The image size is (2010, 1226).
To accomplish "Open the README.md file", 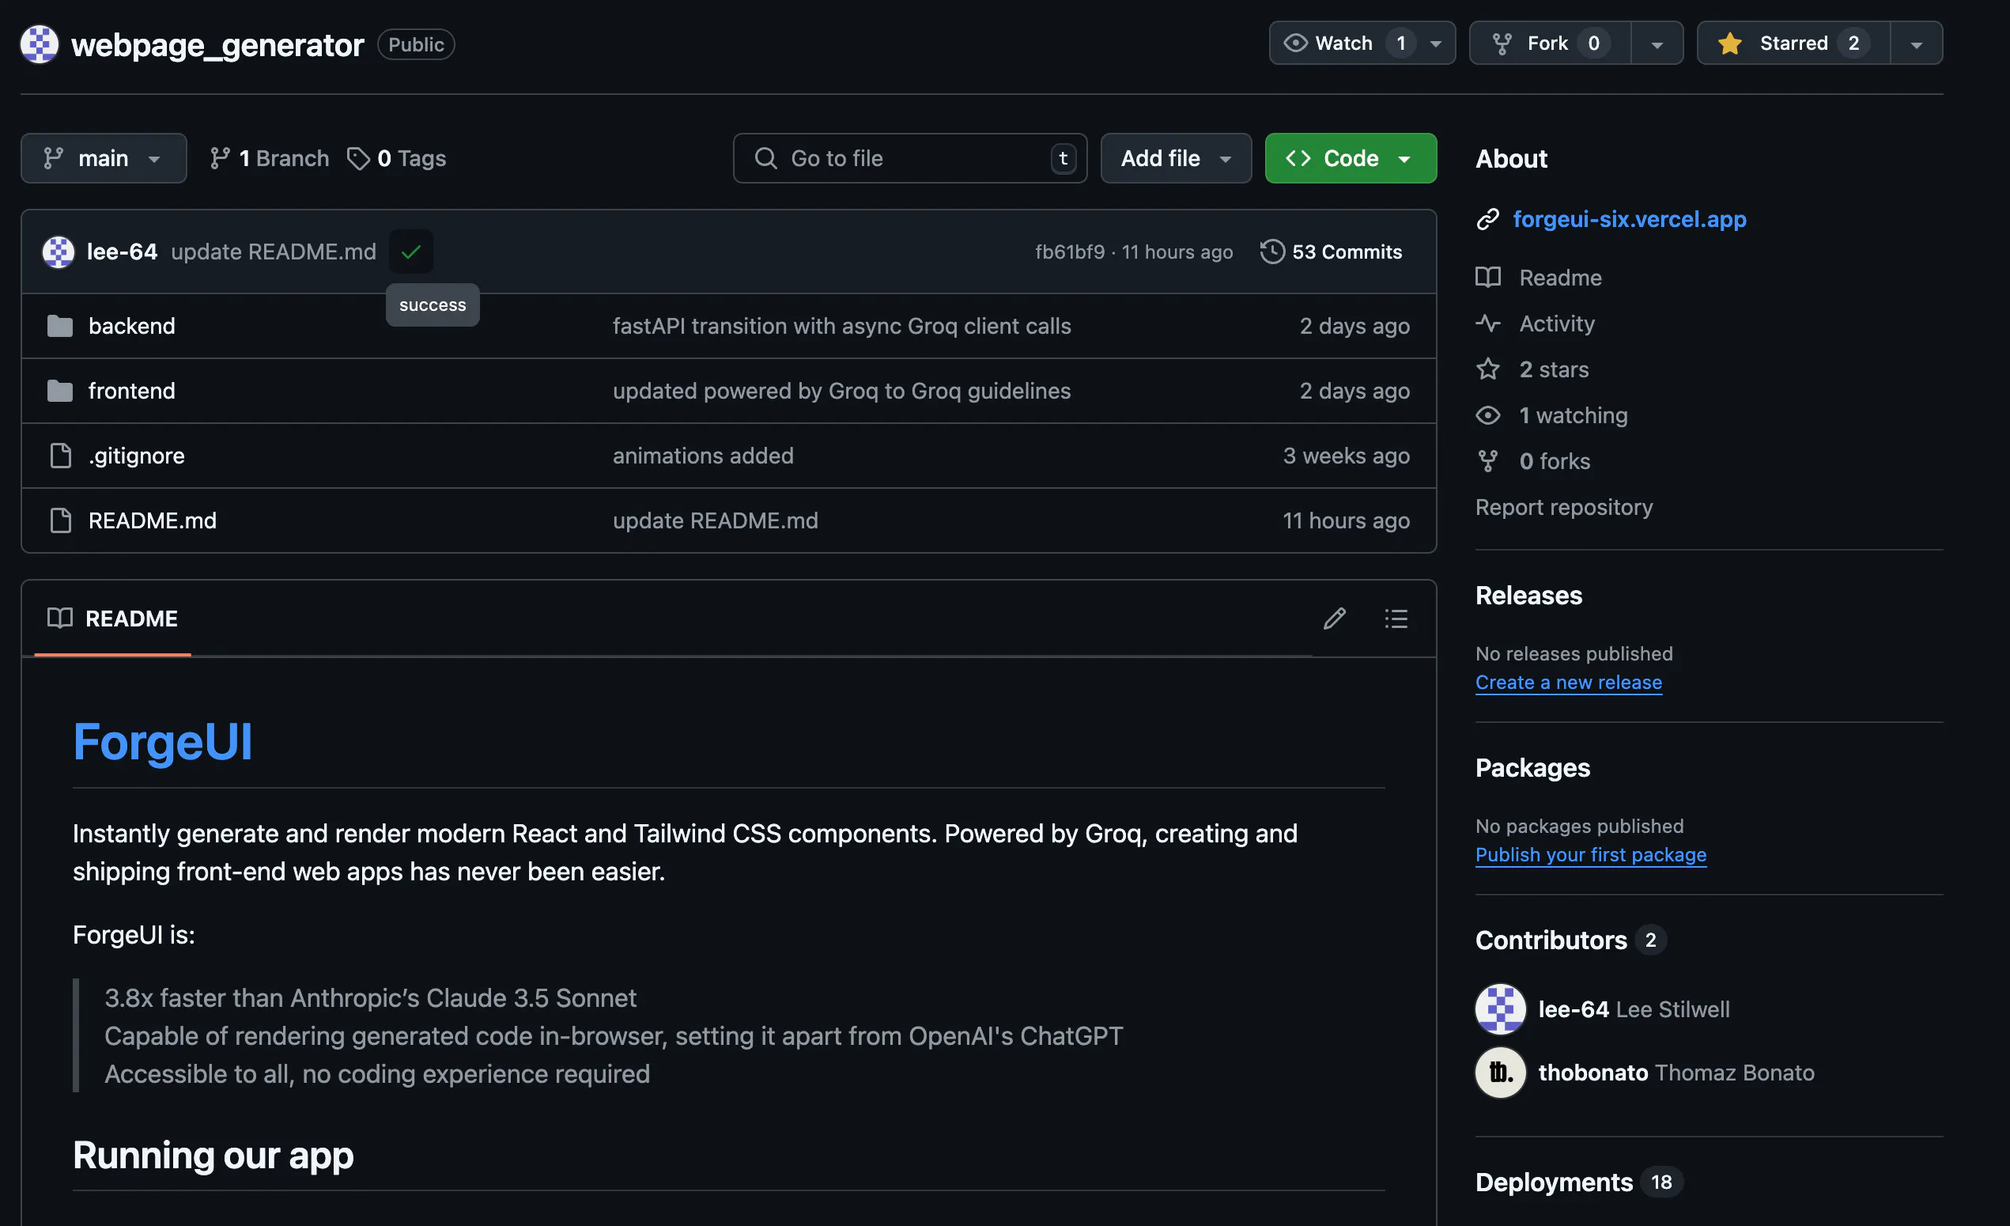I will (x=153, y=520).
